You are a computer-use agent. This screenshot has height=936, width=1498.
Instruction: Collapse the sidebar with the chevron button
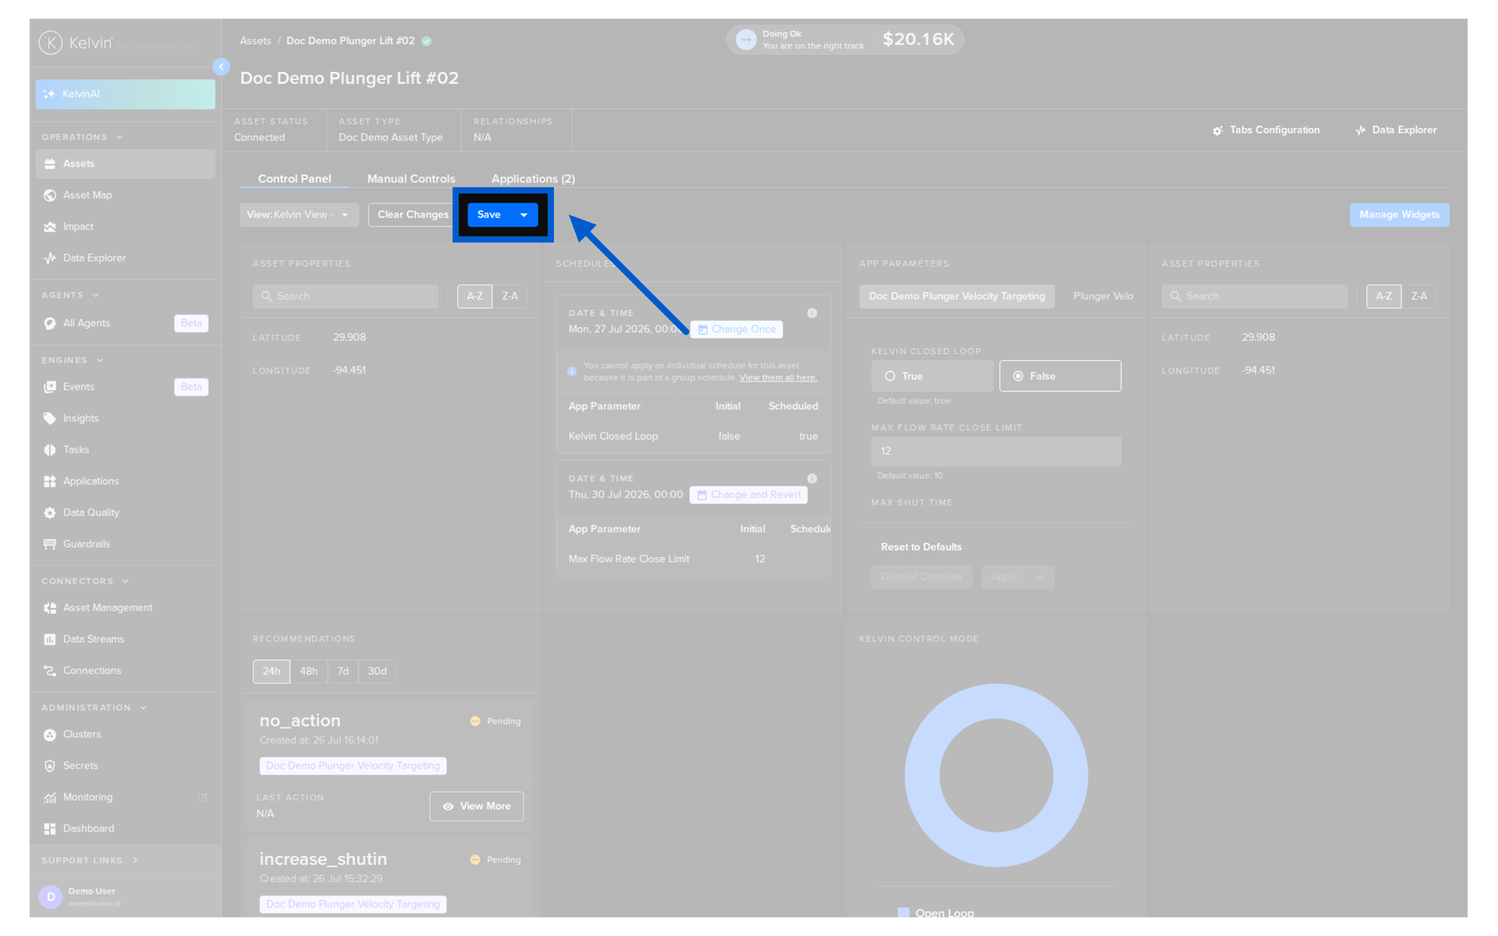click(222, 67)
